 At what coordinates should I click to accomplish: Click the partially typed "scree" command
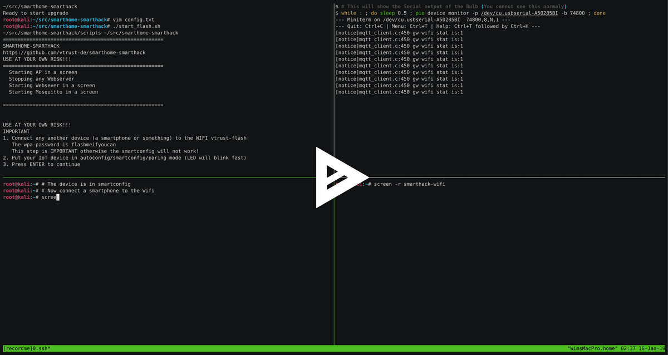click(48, 197)
